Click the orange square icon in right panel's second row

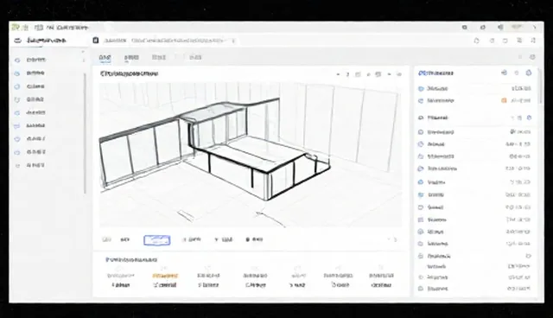504,101
